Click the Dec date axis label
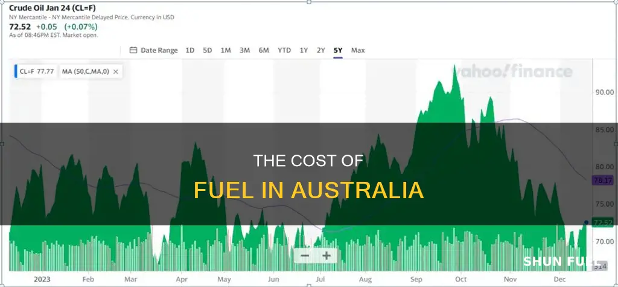 559,279
